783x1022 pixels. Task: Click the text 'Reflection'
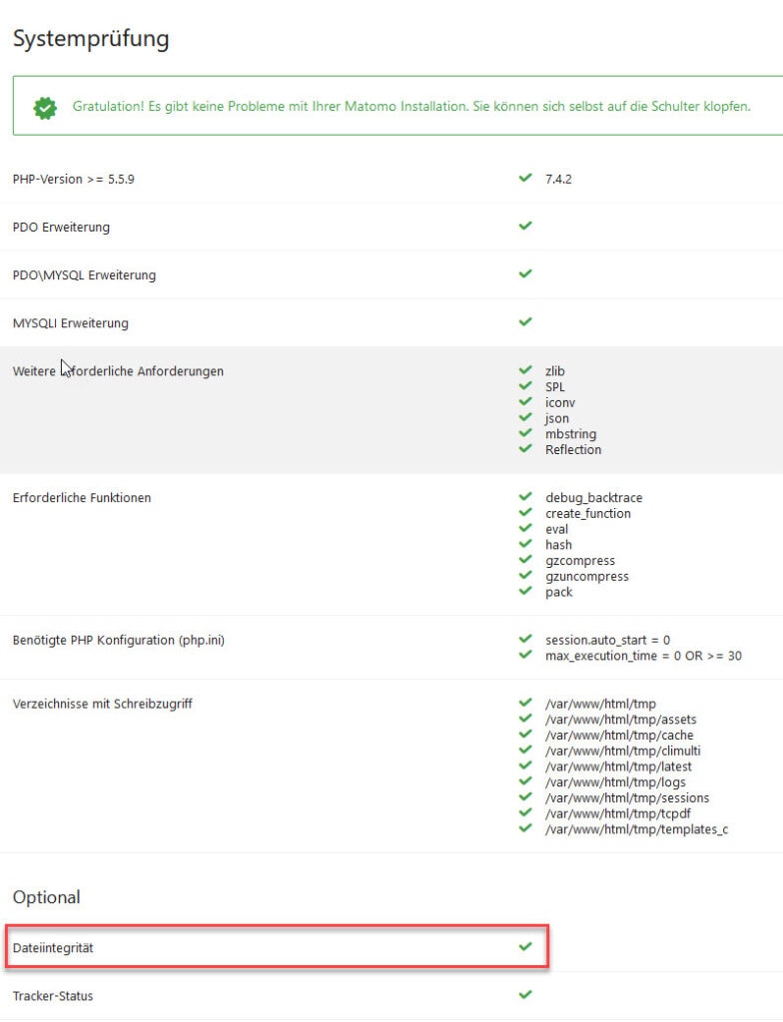tap(573, 450)
